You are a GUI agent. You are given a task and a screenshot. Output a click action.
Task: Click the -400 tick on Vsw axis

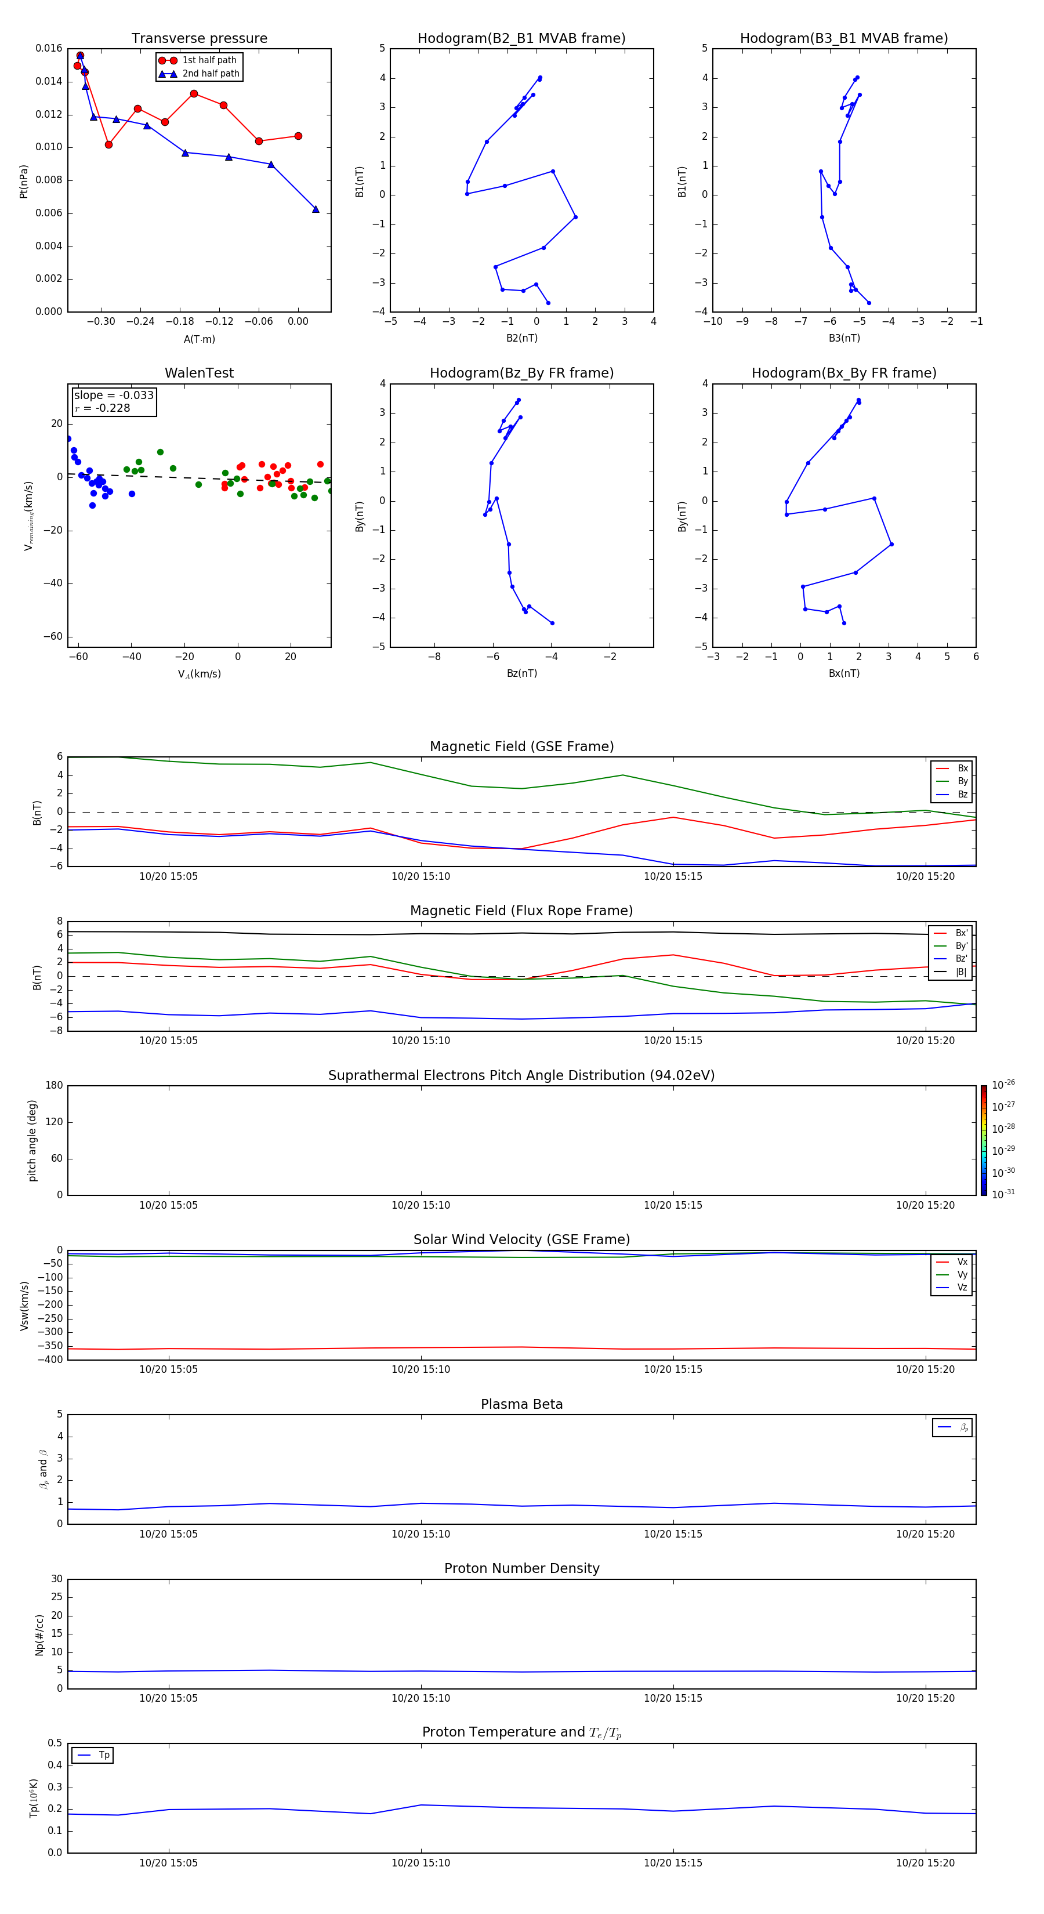50,1360
